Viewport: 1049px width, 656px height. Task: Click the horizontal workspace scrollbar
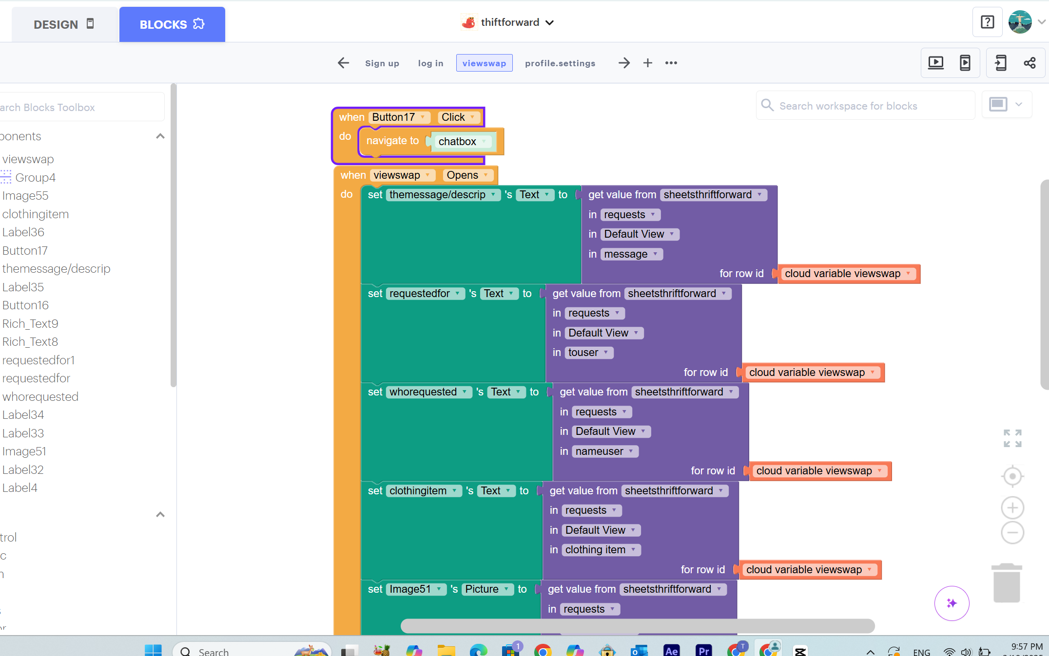pyautogui.click(x=637, y=626)
